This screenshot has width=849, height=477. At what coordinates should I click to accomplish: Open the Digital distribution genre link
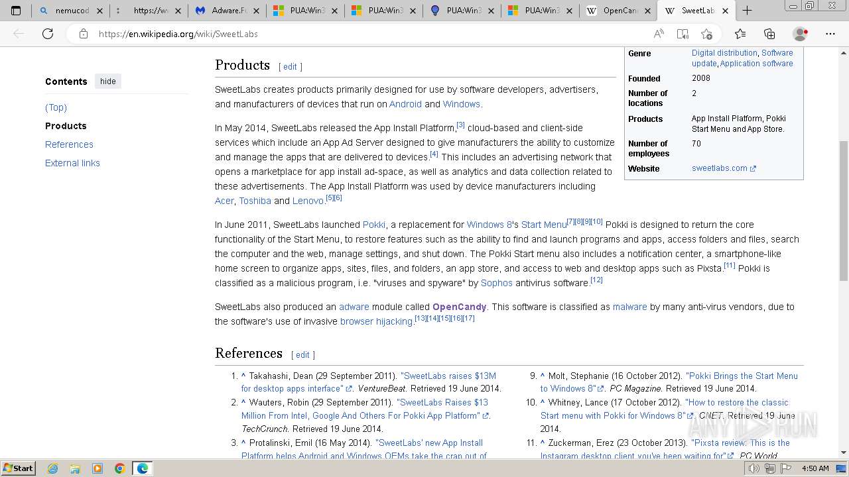724,53
